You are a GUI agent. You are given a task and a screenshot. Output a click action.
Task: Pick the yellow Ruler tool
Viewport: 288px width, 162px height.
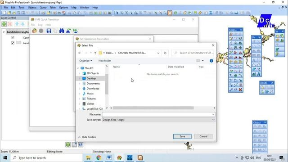coord(200,13)
